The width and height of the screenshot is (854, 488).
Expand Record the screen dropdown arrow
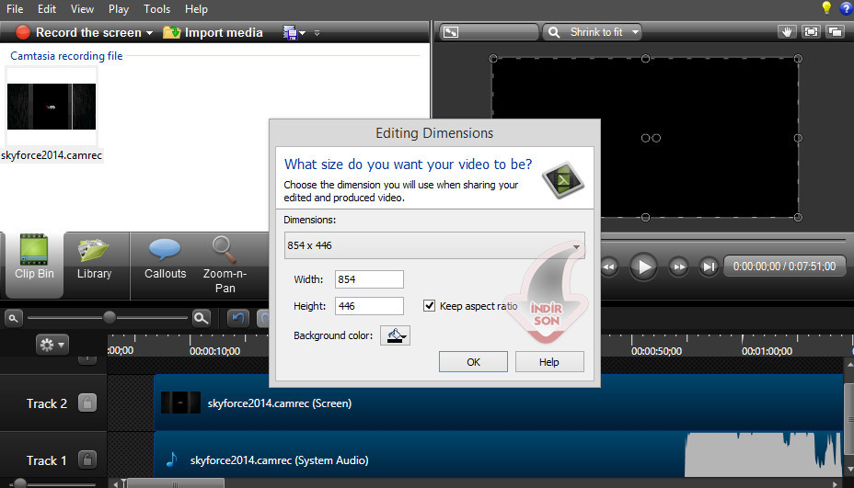[x=149, y=33]
